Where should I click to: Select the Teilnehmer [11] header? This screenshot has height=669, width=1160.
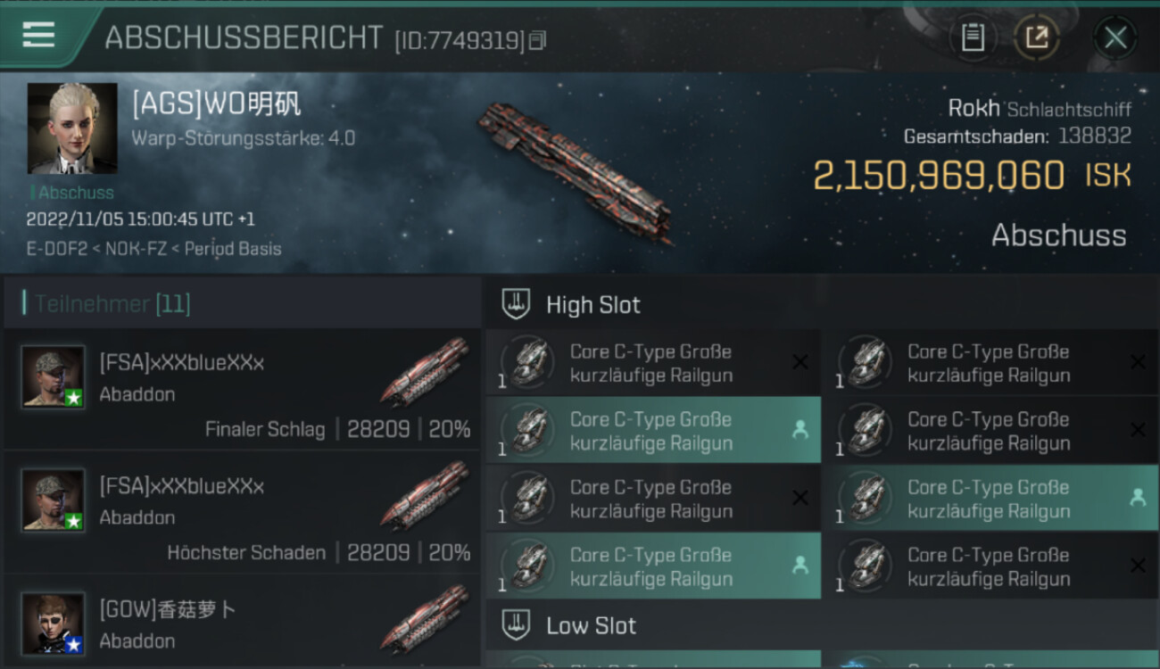click(112, 304)
